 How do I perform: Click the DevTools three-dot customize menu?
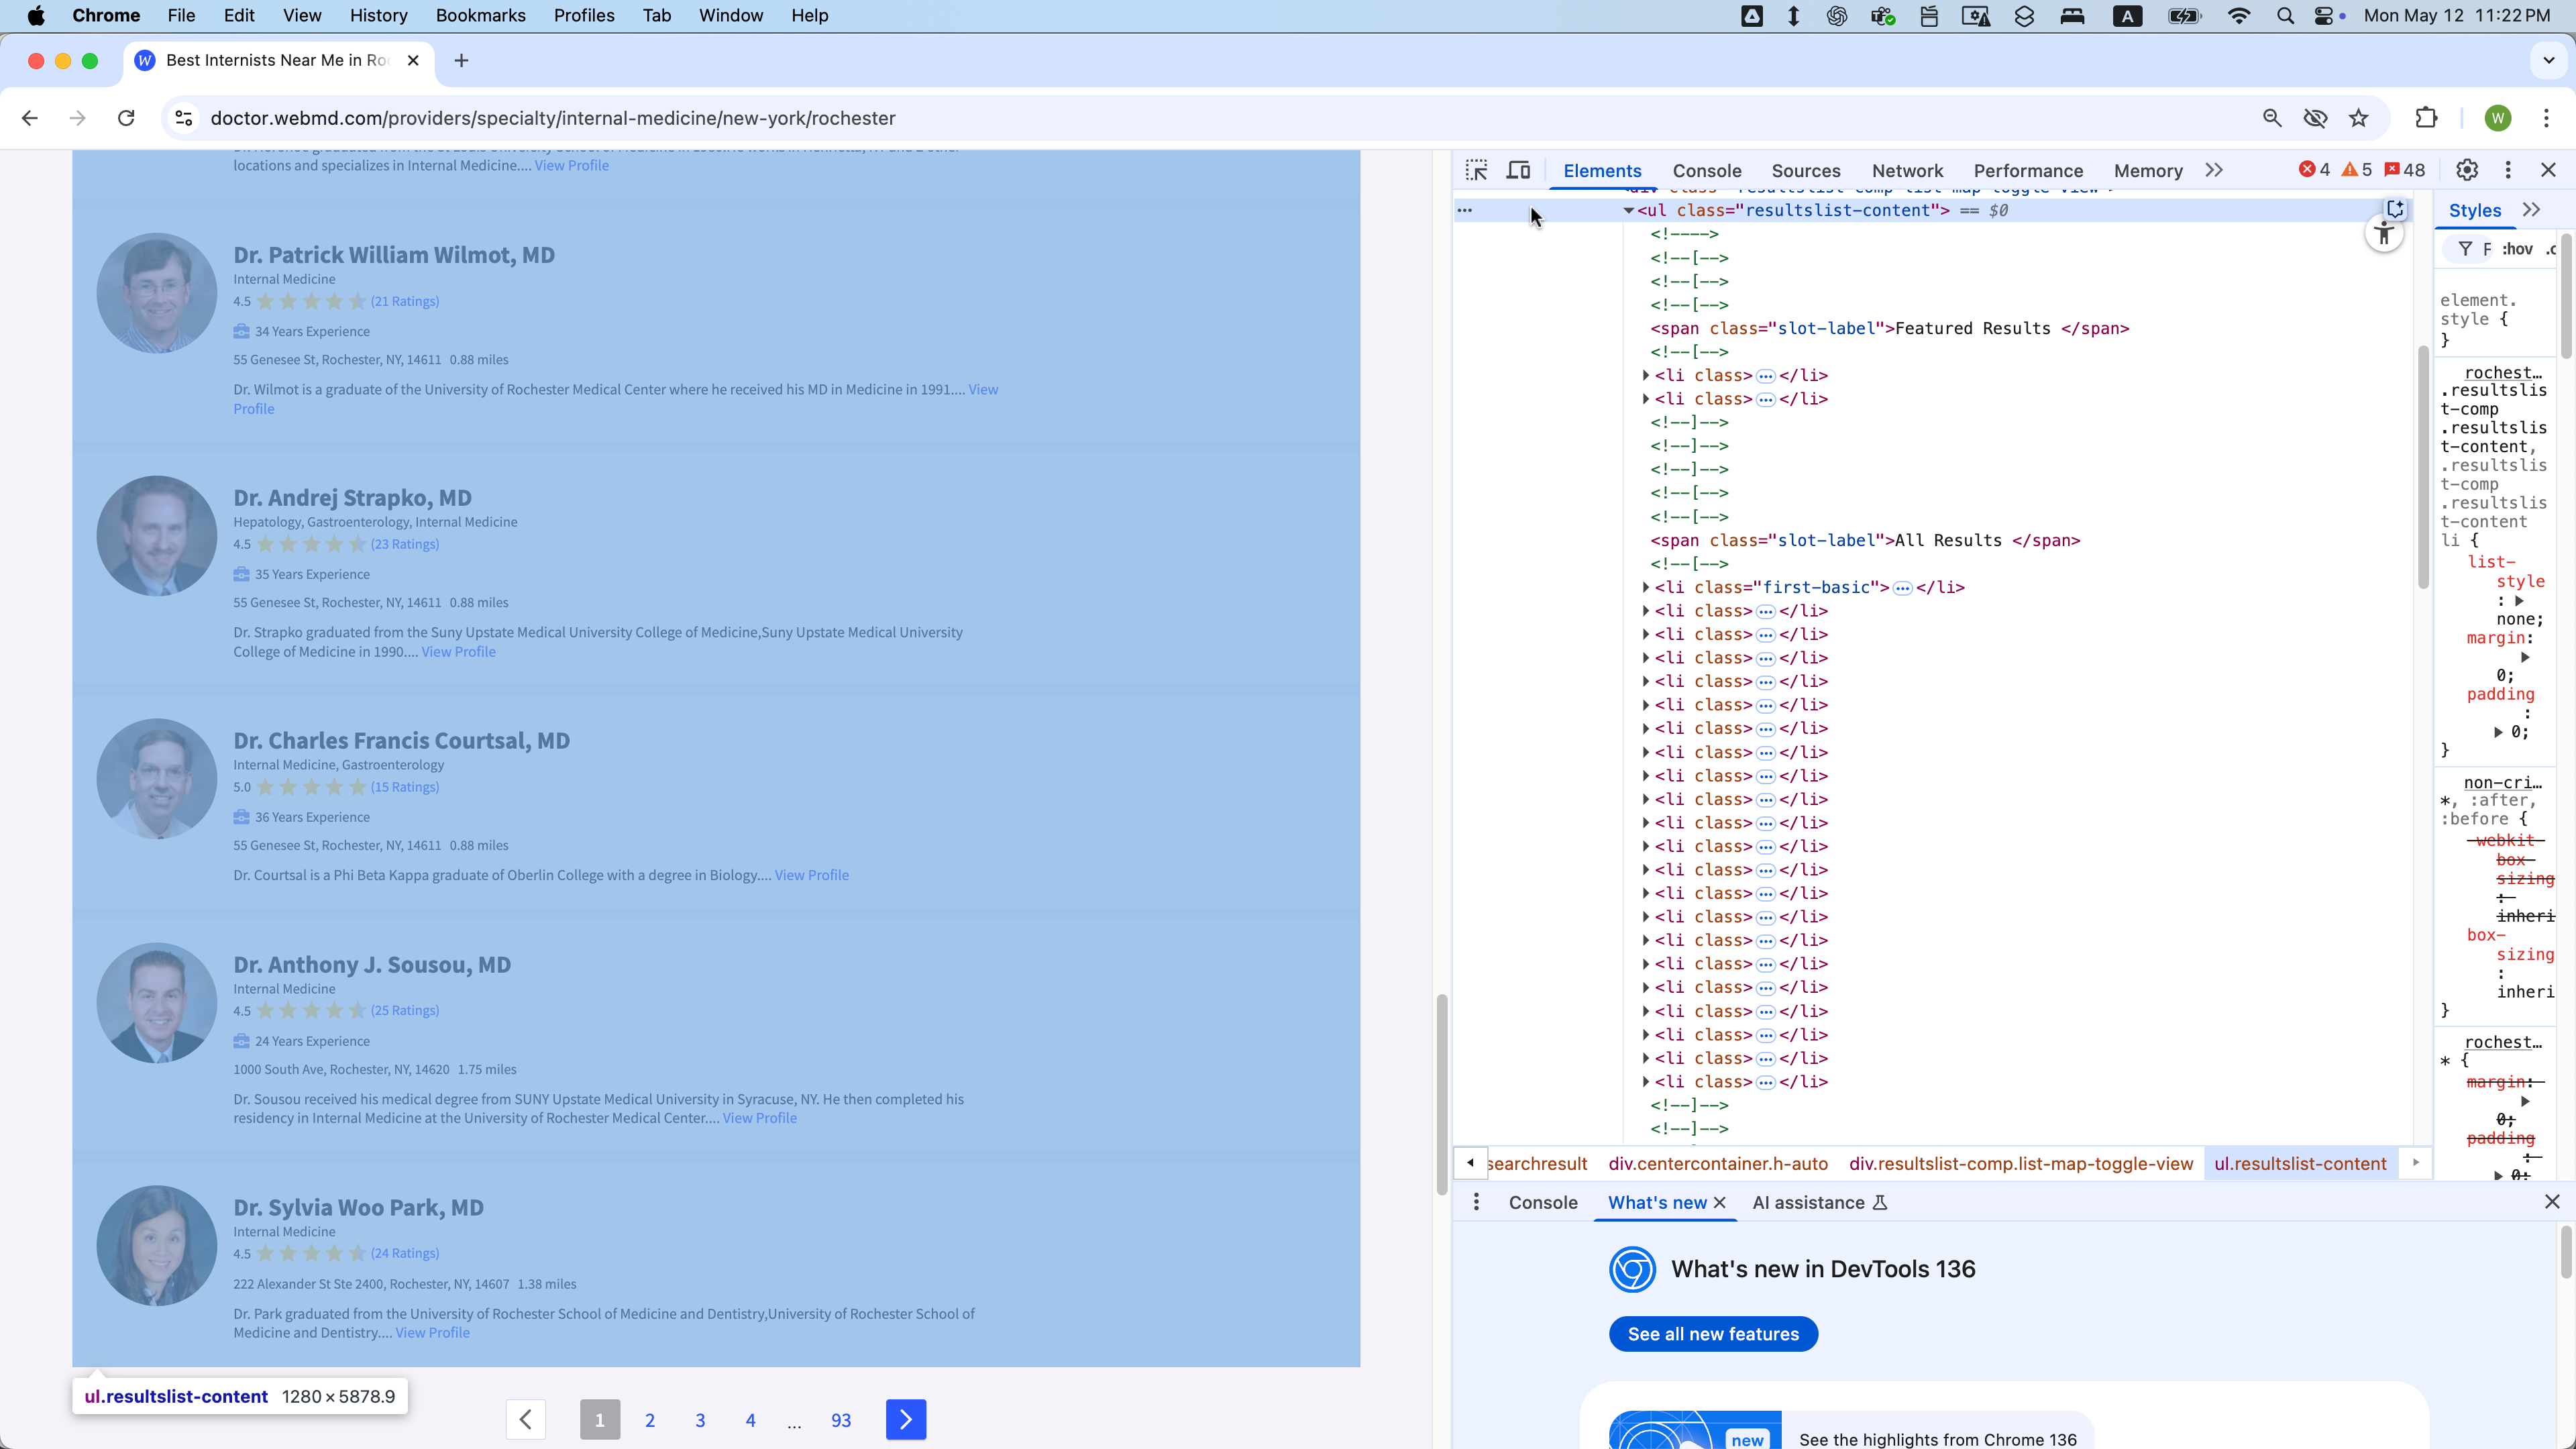(x=2507, y=170)
